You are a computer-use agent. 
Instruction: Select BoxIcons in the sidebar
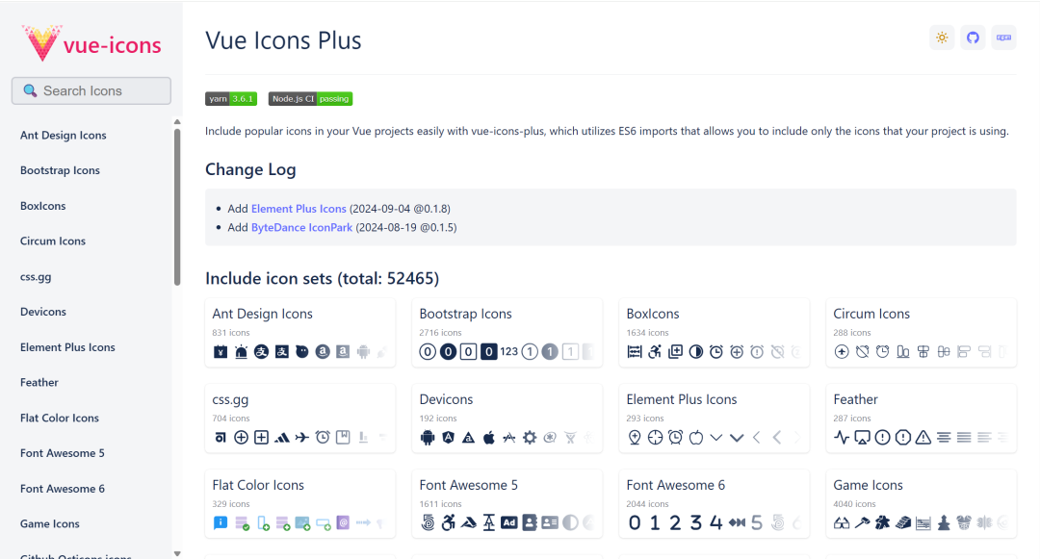[x=43, y=206]
